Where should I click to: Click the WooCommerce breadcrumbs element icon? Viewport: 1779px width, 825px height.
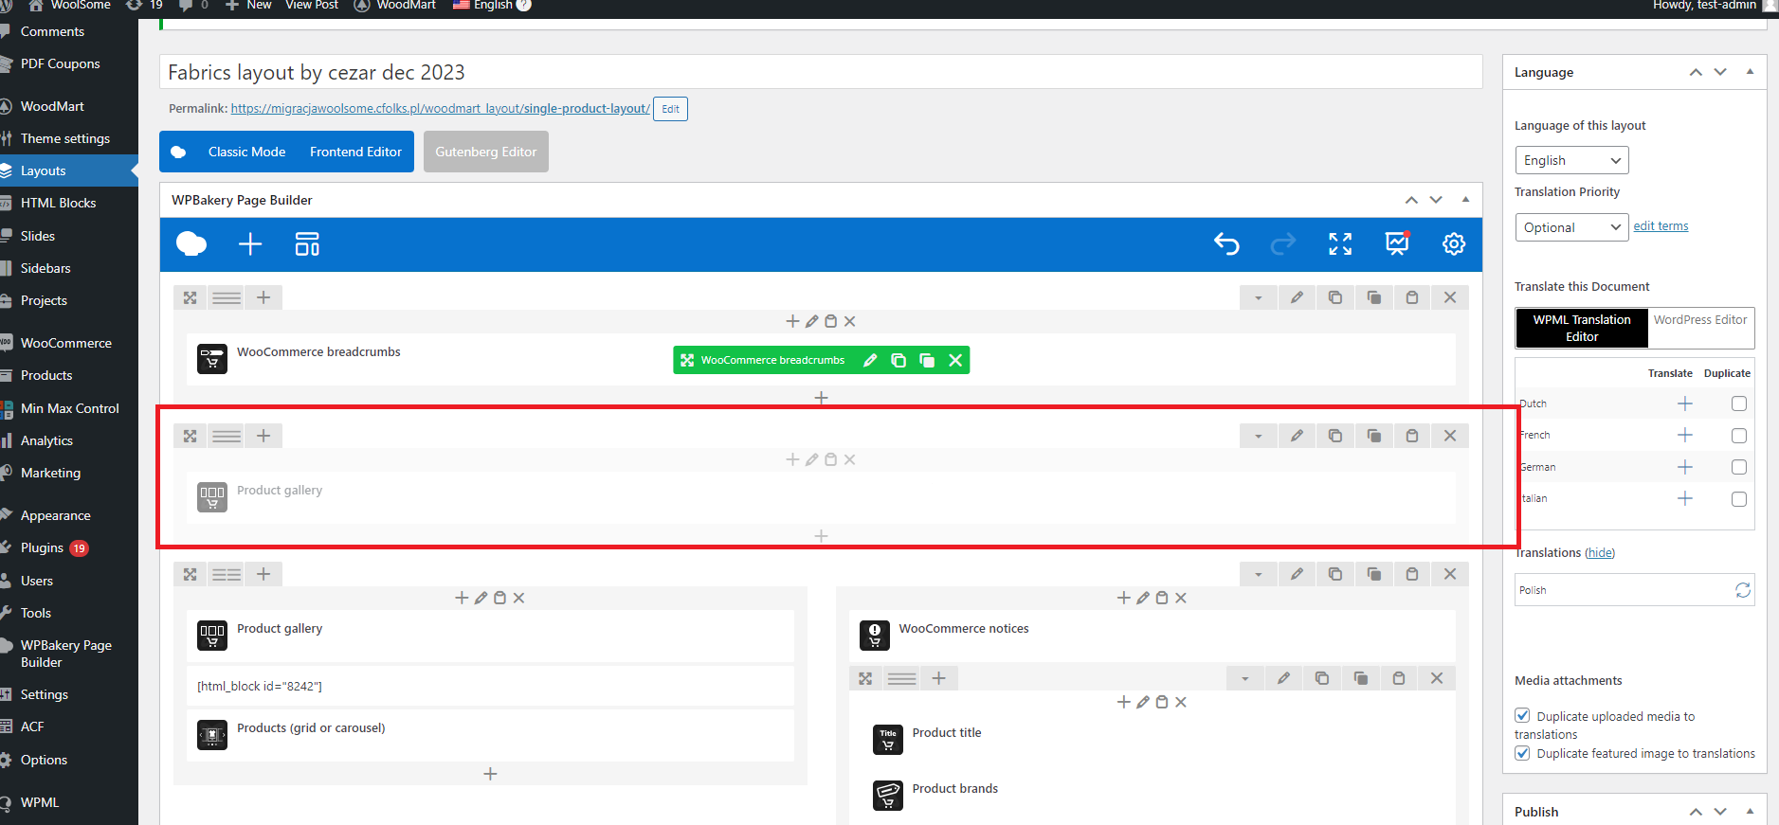tap(212, 359)
